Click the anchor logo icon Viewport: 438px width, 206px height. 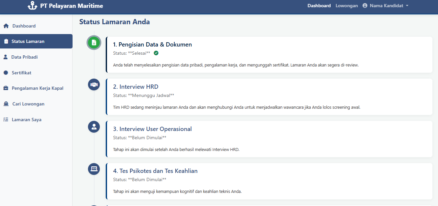[x=33, y=6]
